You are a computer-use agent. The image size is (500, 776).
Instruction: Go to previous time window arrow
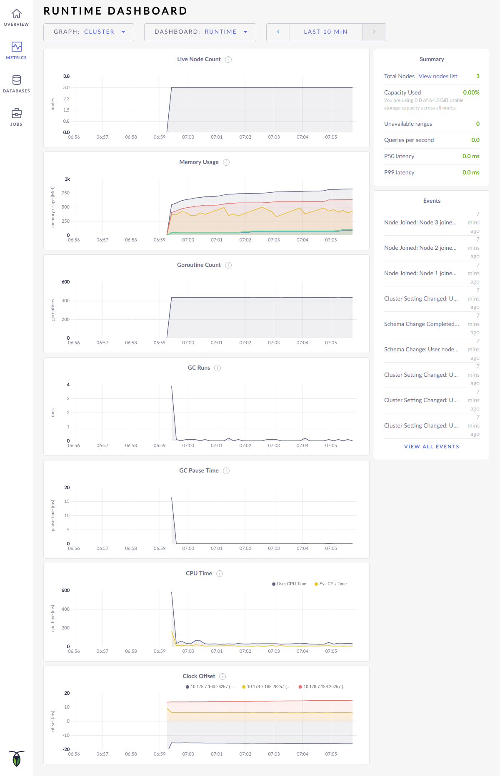click(x=278, y=32)
